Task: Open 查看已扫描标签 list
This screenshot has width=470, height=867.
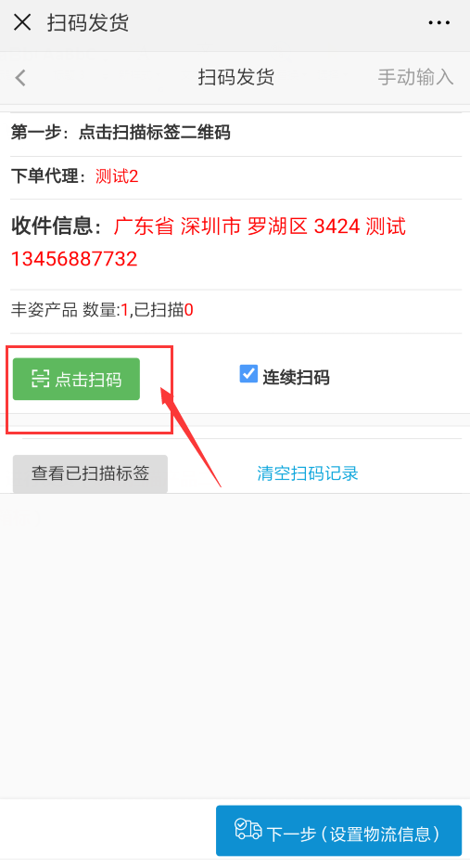Action: pyautogui.click(x=90, y=473)
